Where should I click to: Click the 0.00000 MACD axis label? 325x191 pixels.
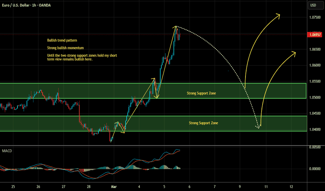(315, 169)
